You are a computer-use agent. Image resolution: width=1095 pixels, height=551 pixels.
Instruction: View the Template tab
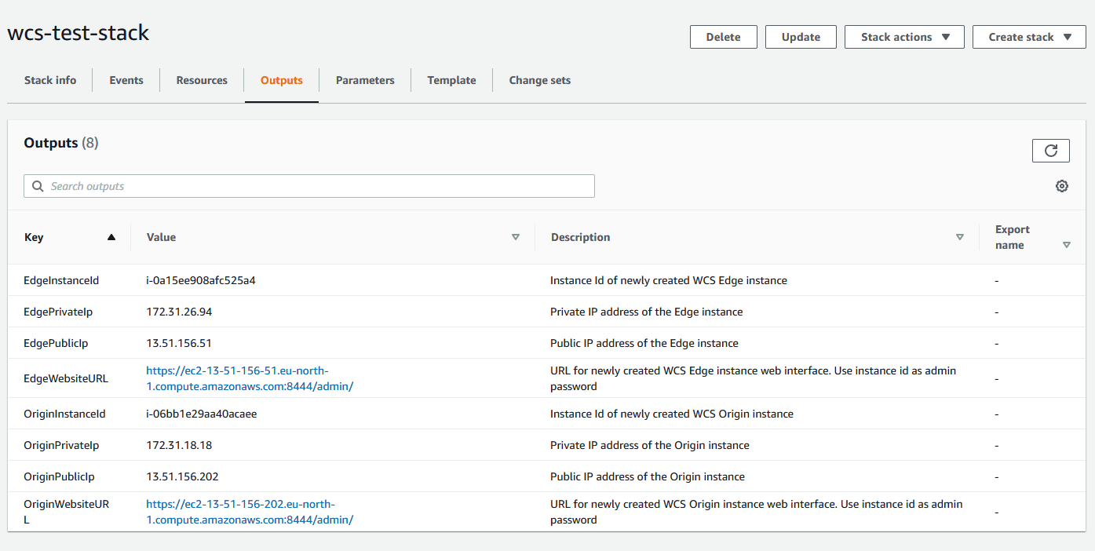tap(451, 80)
